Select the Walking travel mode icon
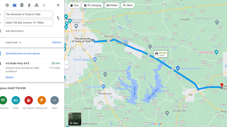This screenshot has height=127, width=227. pos(29,5)
